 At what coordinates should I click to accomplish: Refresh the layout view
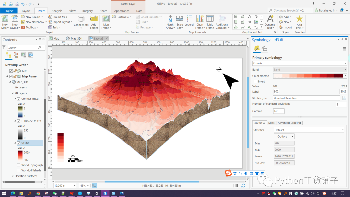coord(243,185)
